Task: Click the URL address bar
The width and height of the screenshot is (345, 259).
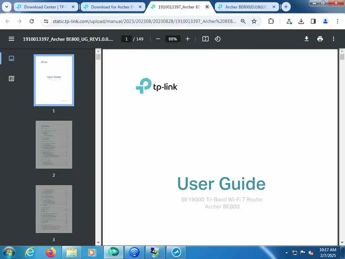Action: pos(144,21)
